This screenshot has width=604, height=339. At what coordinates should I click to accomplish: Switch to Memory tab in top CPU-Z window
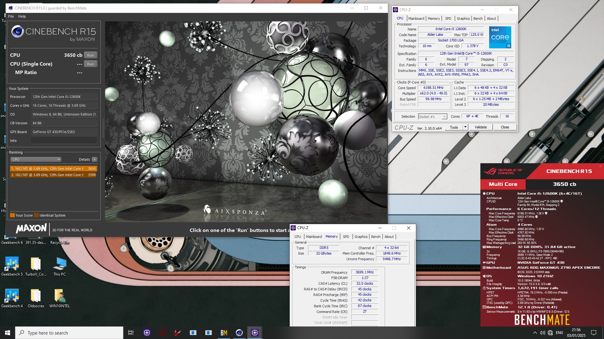pos(433,19)
